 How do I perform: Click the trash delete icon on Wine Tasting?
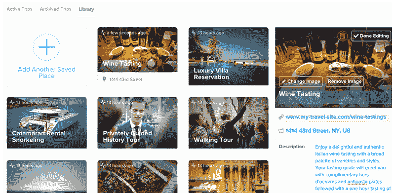coord(342,36)
